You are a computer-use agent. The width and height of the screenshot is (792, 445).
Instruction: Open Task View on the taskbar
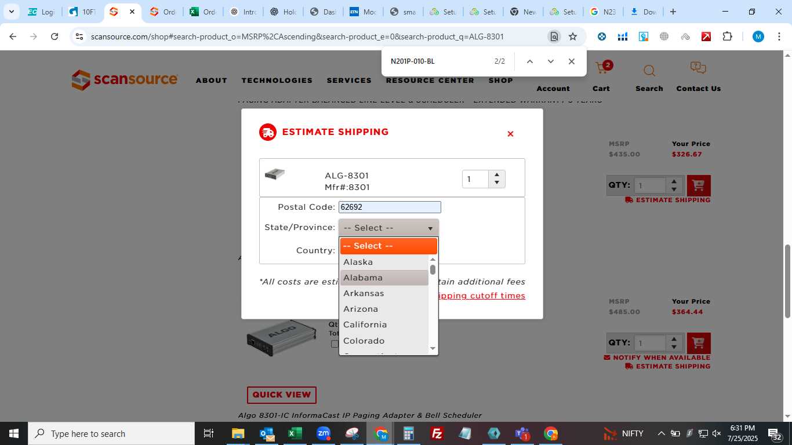(x=209, y=433)
